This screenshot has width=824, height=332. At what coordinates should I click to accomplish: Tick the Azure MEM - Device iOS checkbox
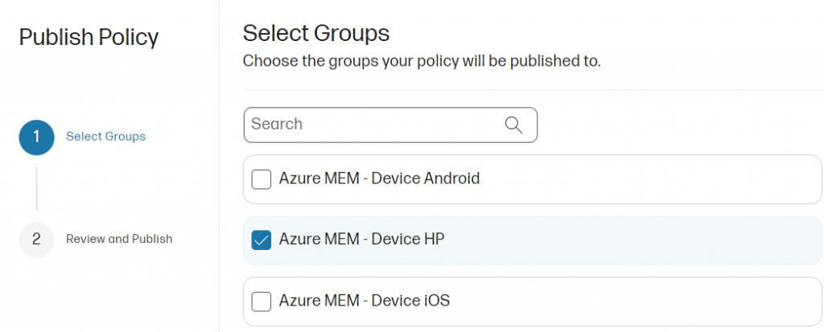pyautogui.click(x=262, y=301)
